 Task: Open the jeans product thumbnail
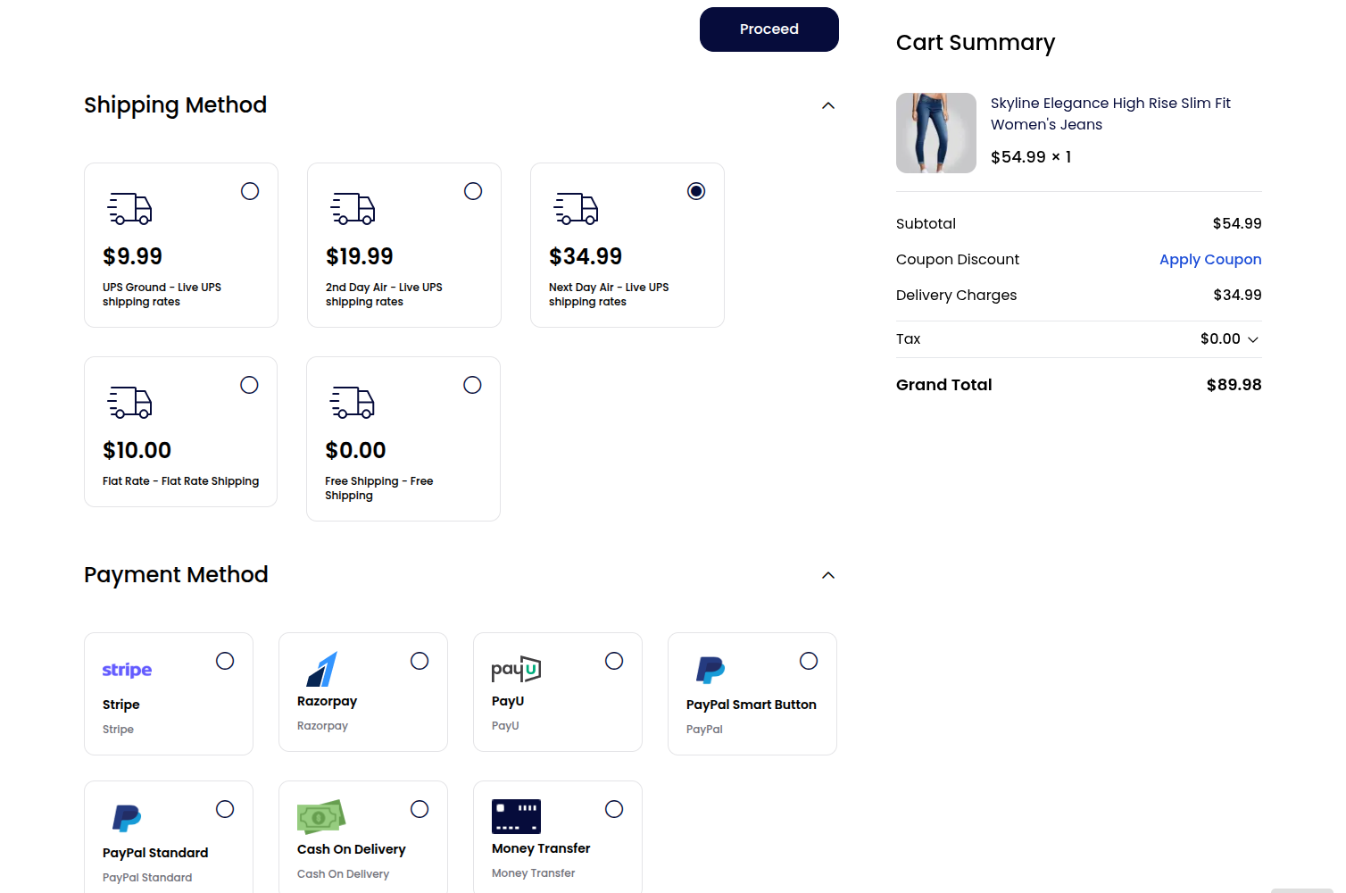936,133
